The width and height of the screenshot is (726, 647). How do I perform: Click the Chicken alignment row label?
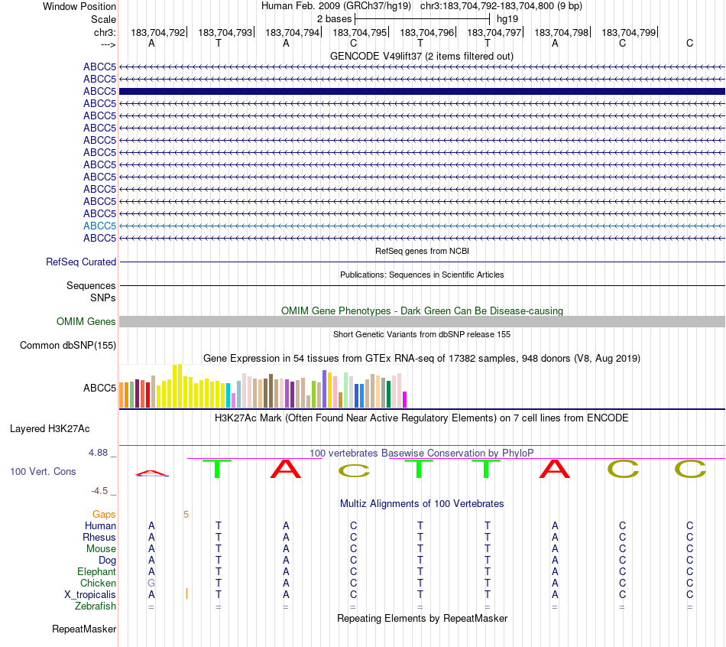pos(98,583)
